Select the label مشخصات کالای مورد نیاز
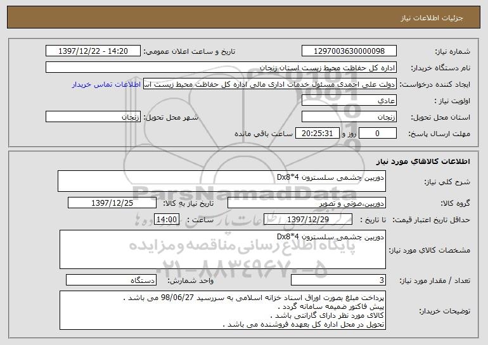Viewport: 488px width, 345px height. (x=430, y=250)
